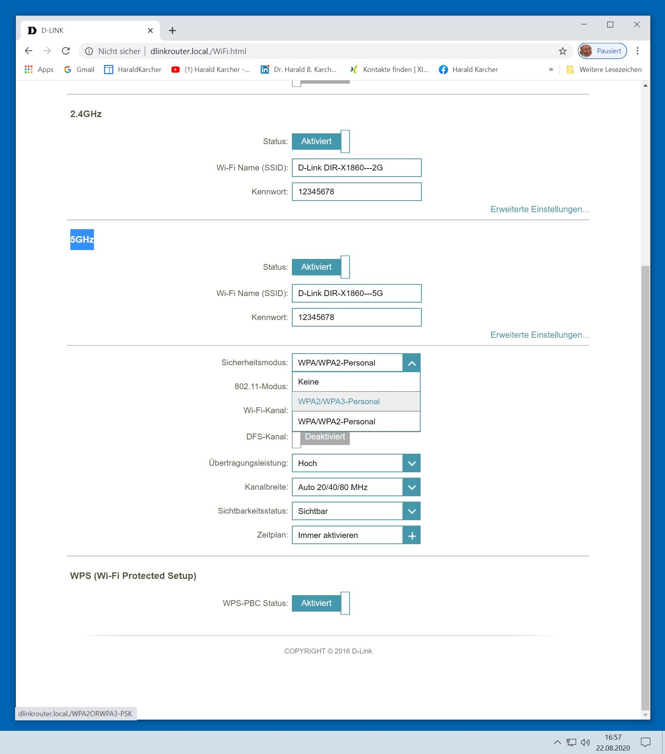Edit the 2.4GHz Kennwort field
This screenshot has height=754, width=665.
pos(356,192)
